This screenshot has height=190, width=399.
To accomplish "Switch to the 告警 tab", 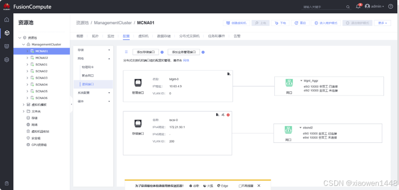I will pos(237,36).
